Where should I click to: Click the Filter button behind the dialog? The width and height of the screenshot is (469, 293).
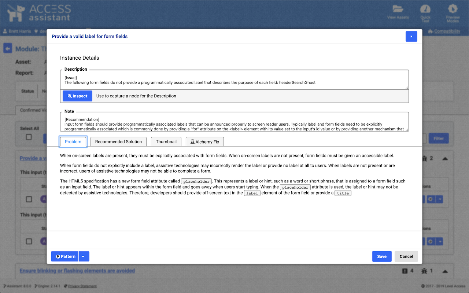439,138
